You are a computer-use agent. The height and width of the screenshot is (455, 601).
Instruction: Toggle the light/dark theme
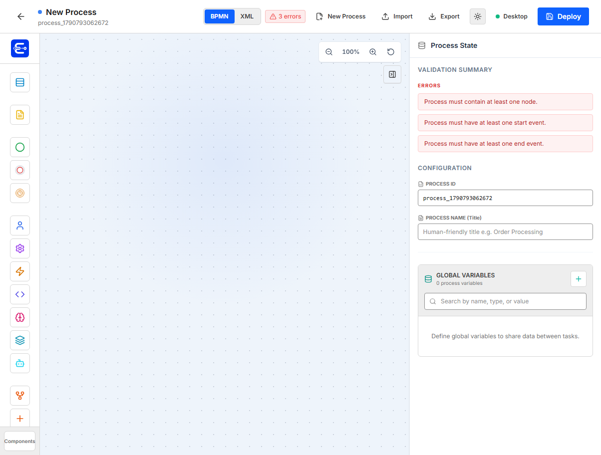coord(478,16)
